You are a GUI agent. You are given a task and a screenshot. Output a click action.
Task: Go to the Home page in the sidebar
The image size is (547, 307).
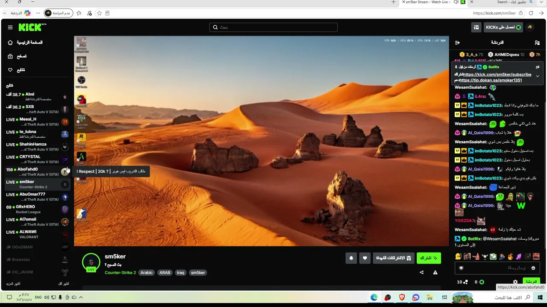[x=26, y=43]
